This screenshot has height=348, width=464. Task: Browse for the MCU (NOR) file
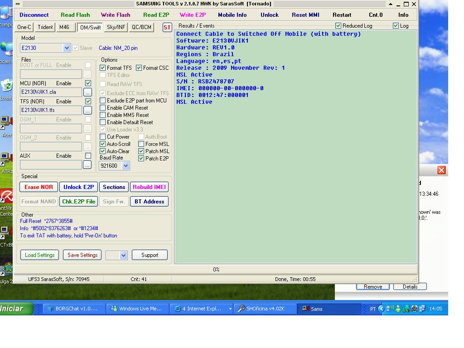point(87,92)
